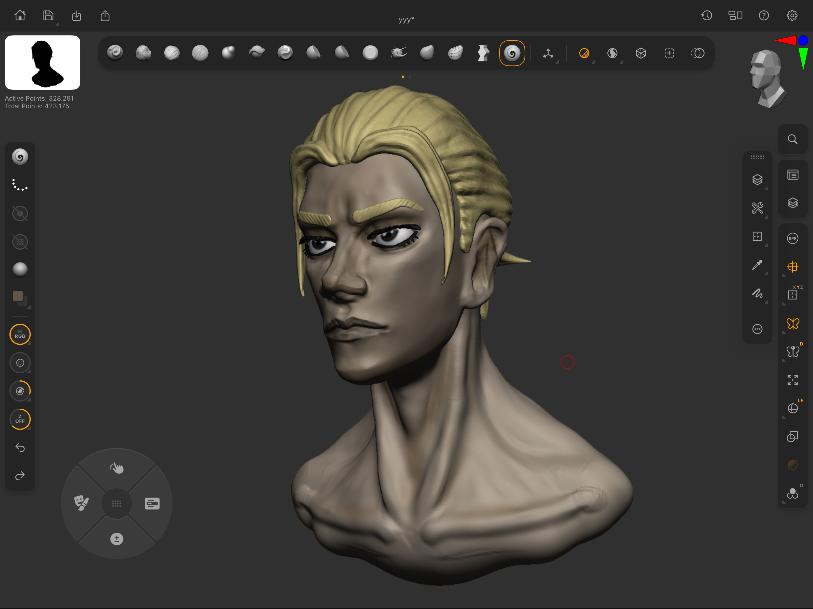
Task: Click the yyy* document title
Action: click(x=406, y=19)
